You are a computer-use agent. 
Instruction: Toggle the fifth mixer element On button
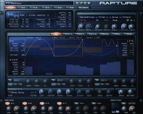click(77, 103)
